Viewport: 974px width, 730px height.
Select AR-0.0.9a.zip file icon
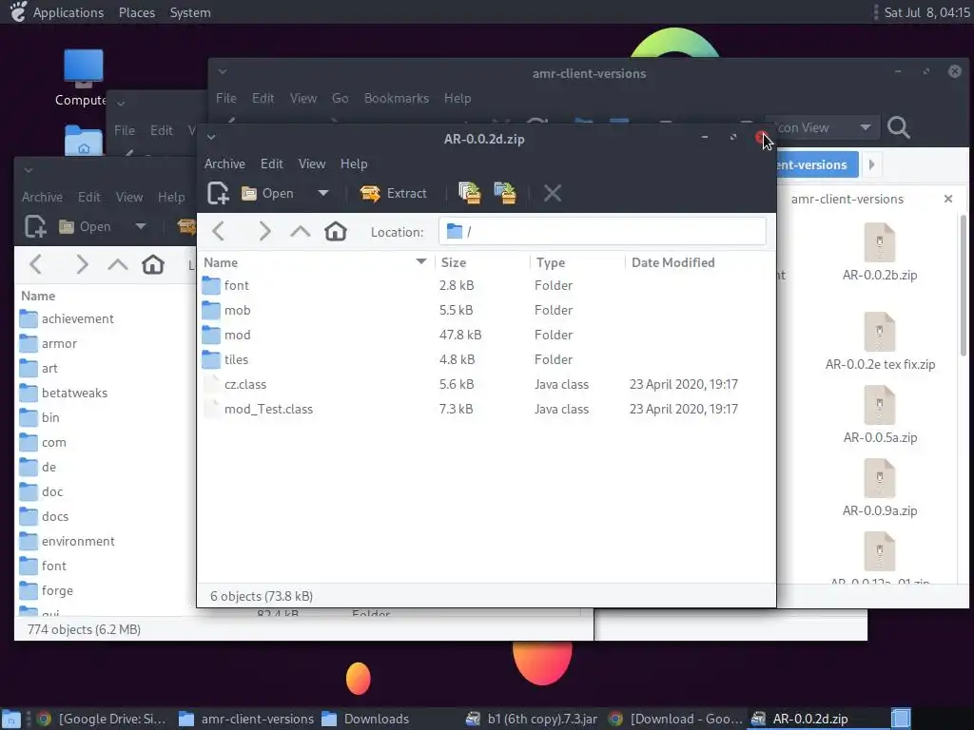880,488
